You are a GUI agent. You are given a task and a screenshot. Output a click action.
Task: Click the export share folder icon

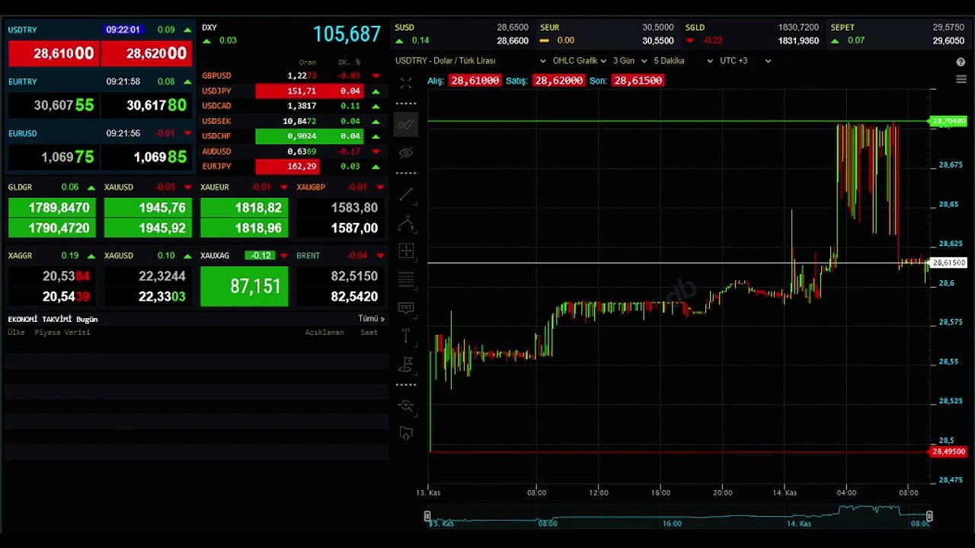[x=406, y=434]
